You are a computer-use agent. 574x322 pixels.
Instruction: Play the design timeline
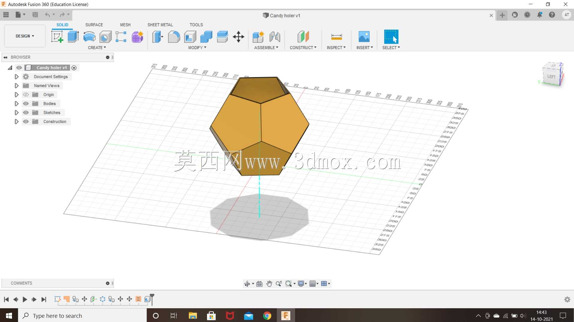click(x=25, y=299)
